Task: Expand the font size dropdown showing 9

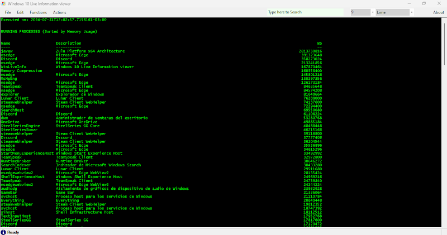Action: pyautogui.click(x=372, y=12)
